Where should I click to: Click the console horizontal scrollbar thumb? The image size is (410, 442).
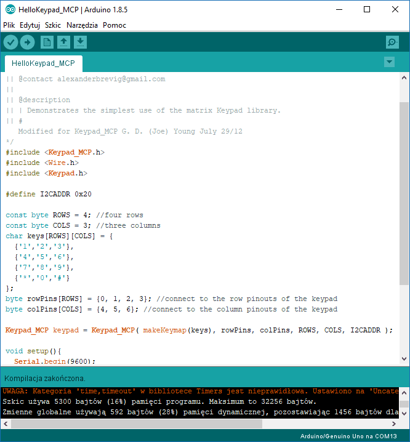[x=137, y=424]
